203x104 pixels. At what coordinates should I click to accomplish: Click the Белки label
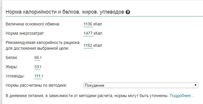[12, 57]
